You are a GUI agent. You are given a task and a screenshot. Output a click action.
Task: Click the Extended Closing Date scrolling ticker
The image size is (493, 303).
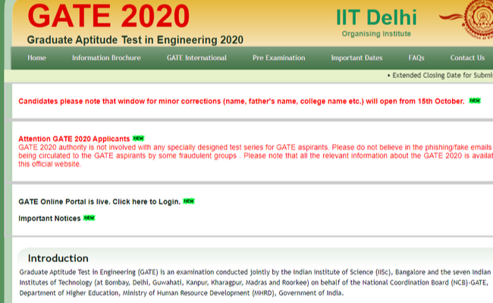440,76
